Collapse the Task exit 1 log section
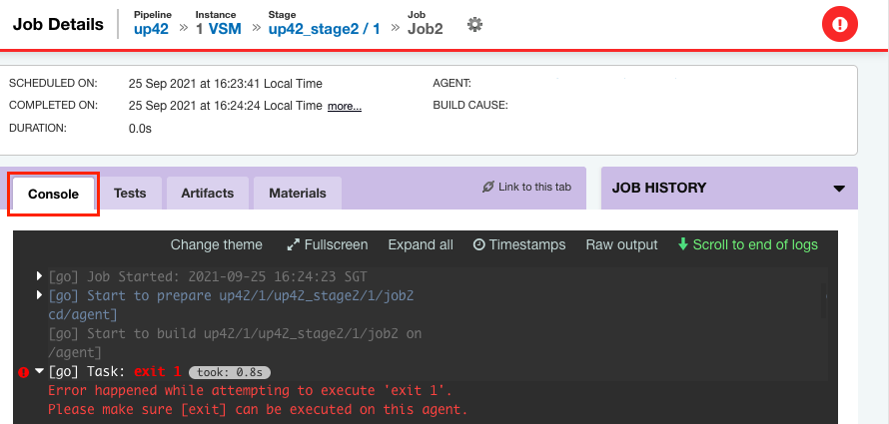Viewport: 889px width, 424px height. 39,371
